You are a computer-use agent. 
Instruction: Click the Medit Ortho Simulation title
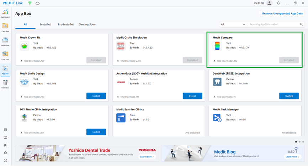131,38
